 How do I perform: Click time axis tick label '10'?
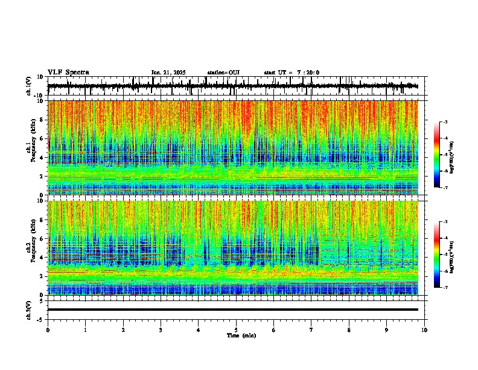coord(424,330)
